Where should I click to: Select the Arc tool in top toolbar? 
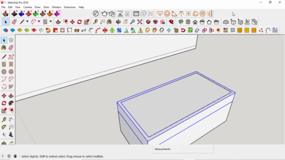tap(33, 22)
